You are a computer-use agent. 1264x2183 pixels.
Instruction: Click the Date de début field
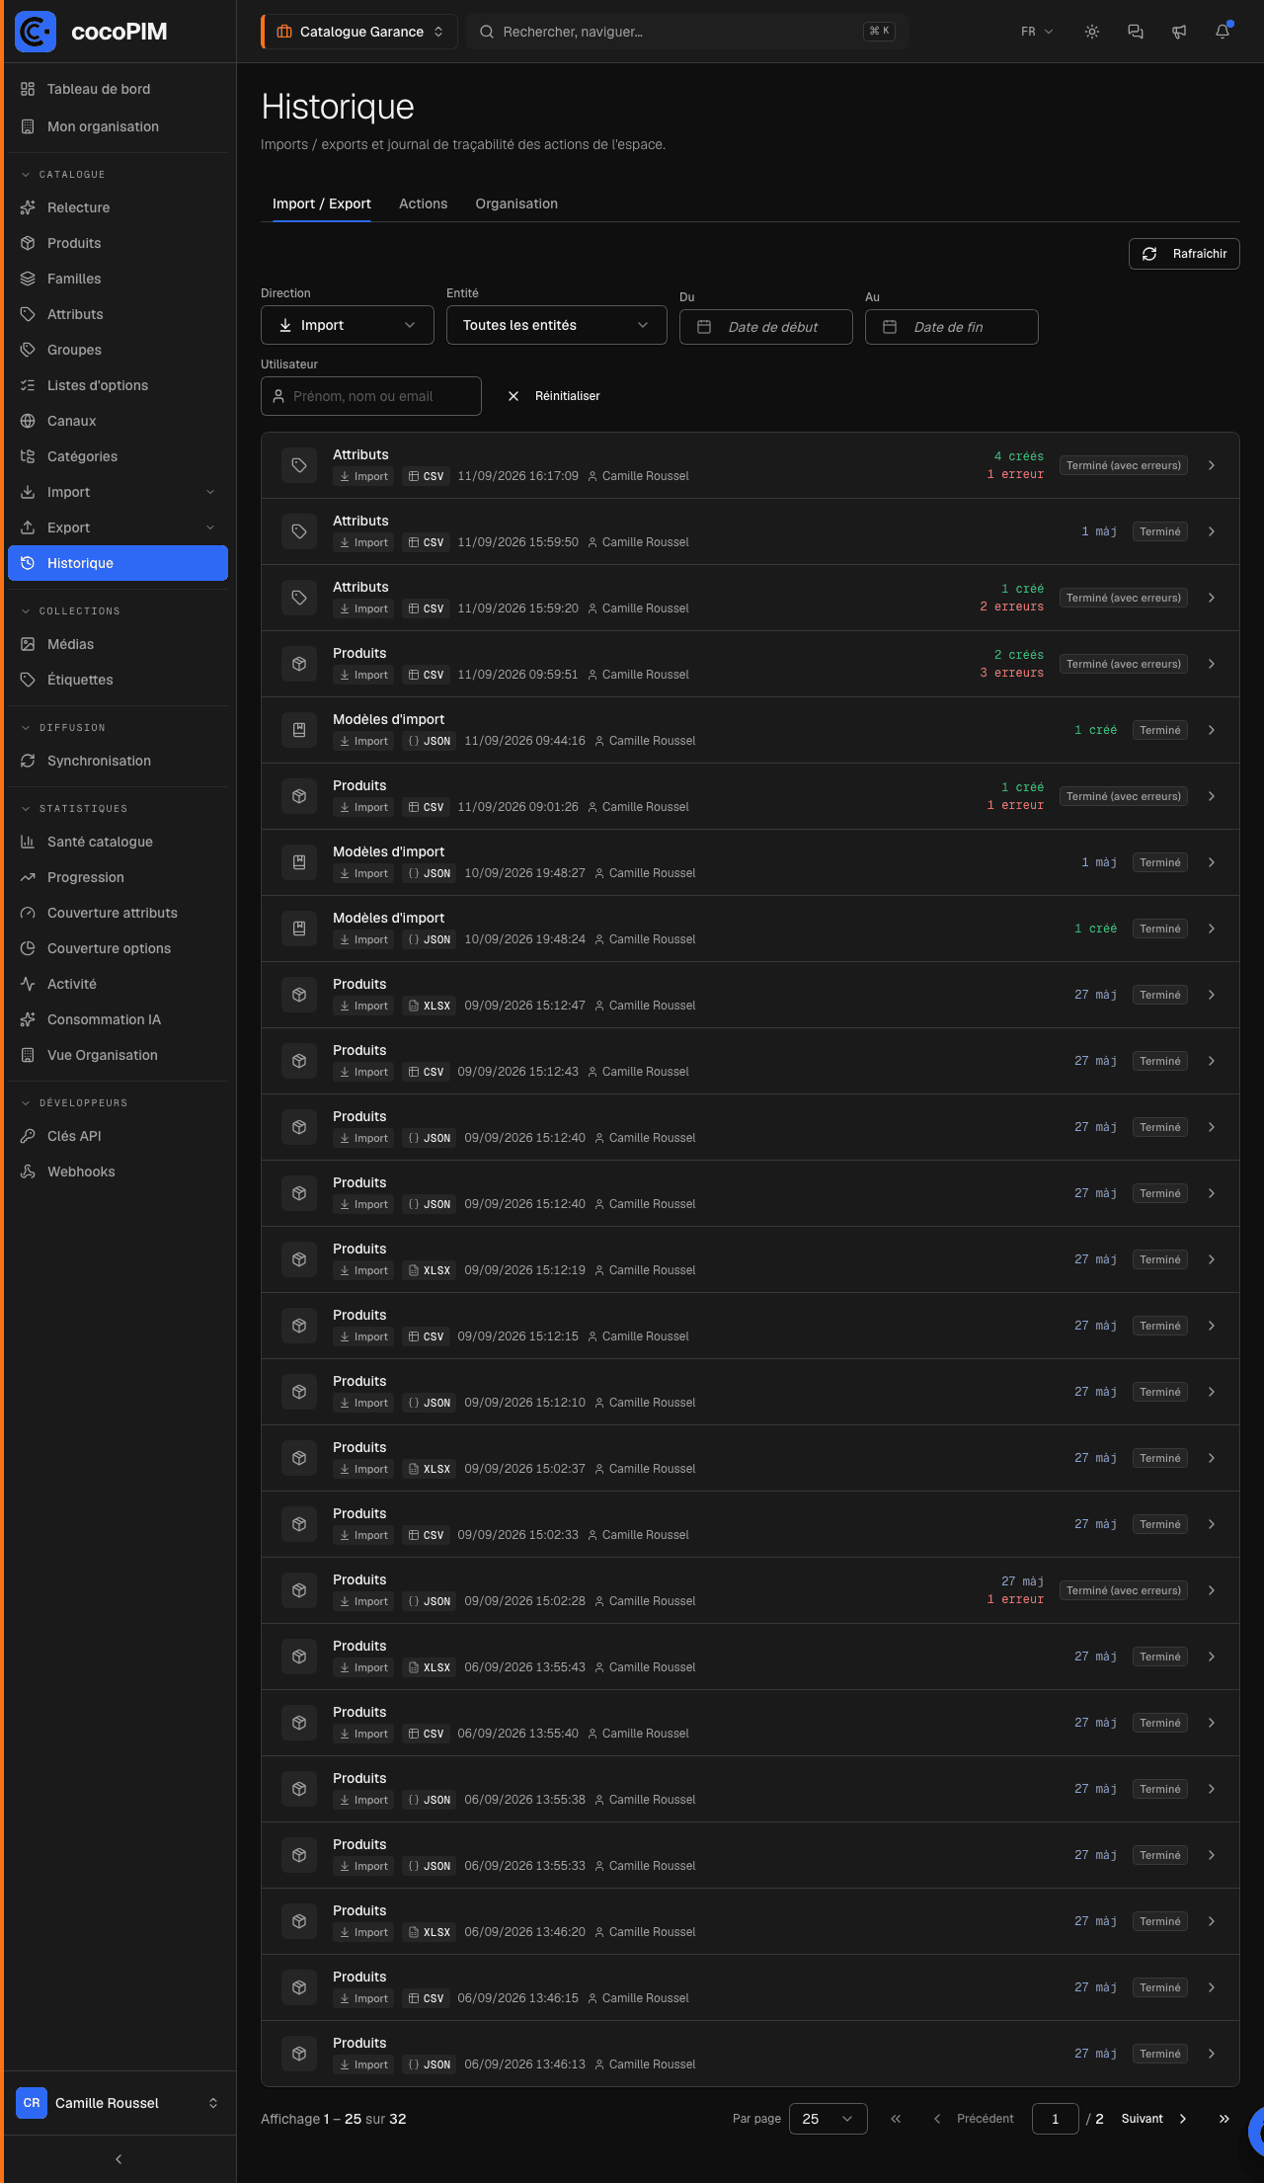tap(766, 327)
